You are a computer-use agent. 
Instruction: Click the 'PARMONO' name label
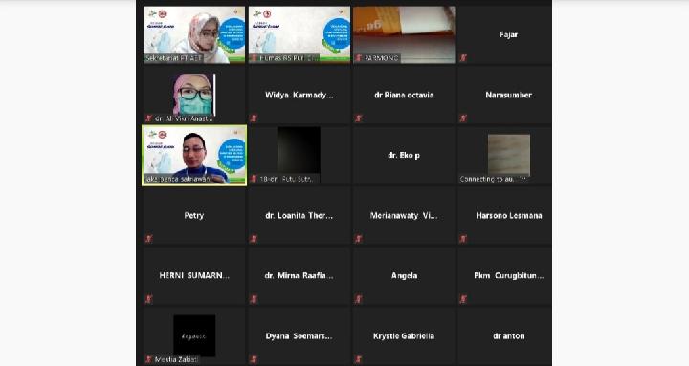pos(381,58)
